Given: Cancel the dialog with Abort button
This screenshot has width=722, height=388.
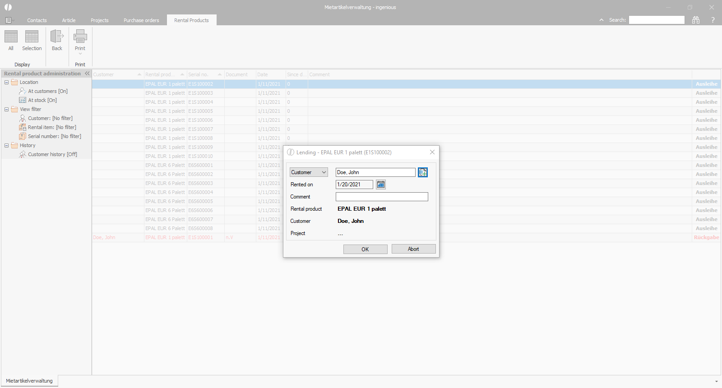Looking at the screenshot, I should 413,249.
